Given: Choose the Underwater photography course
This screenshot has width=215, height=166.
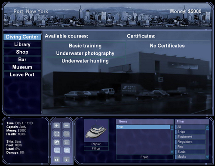Looking at the screenshot, I should (x=85, y=53).
